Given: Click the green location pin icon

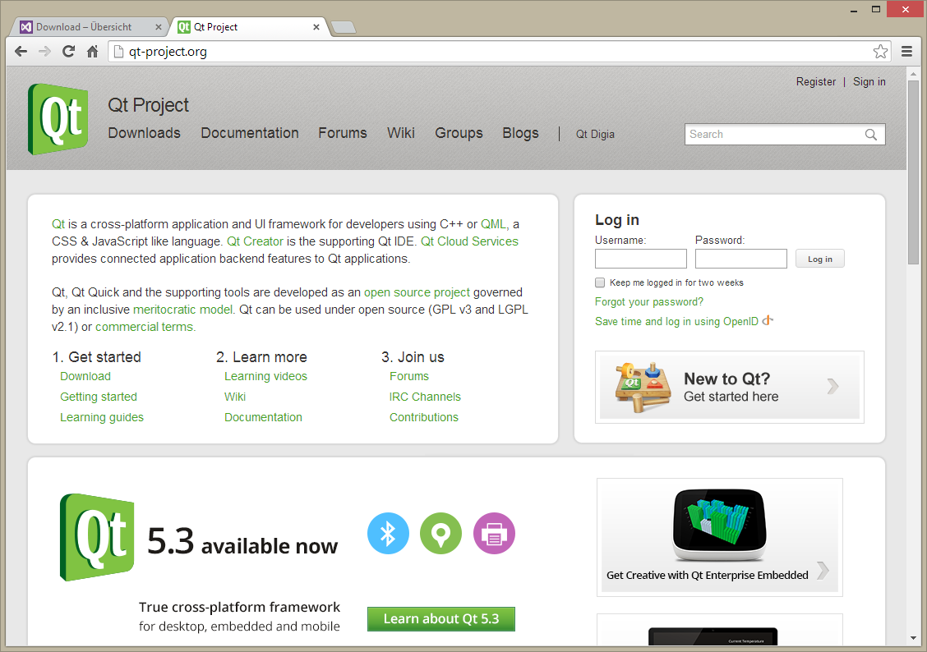Looking at the screenshot, I should pyautogui.click(x=440, y=533).
